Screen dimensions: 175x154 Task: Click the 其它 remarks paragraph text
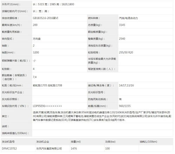tap(102, 116)
